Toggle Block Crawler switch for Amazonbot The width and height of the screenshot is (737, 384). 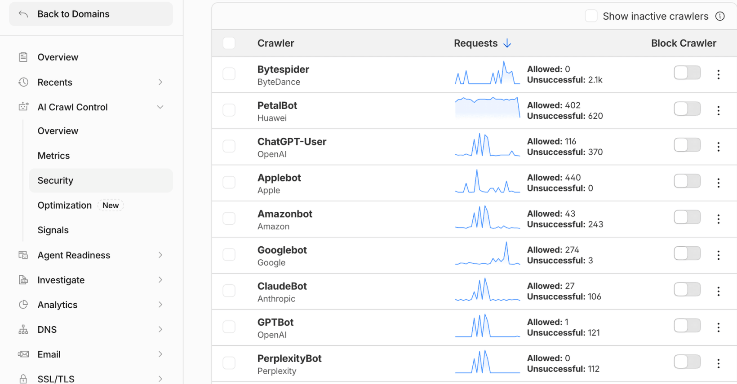[x=687, y=217]
